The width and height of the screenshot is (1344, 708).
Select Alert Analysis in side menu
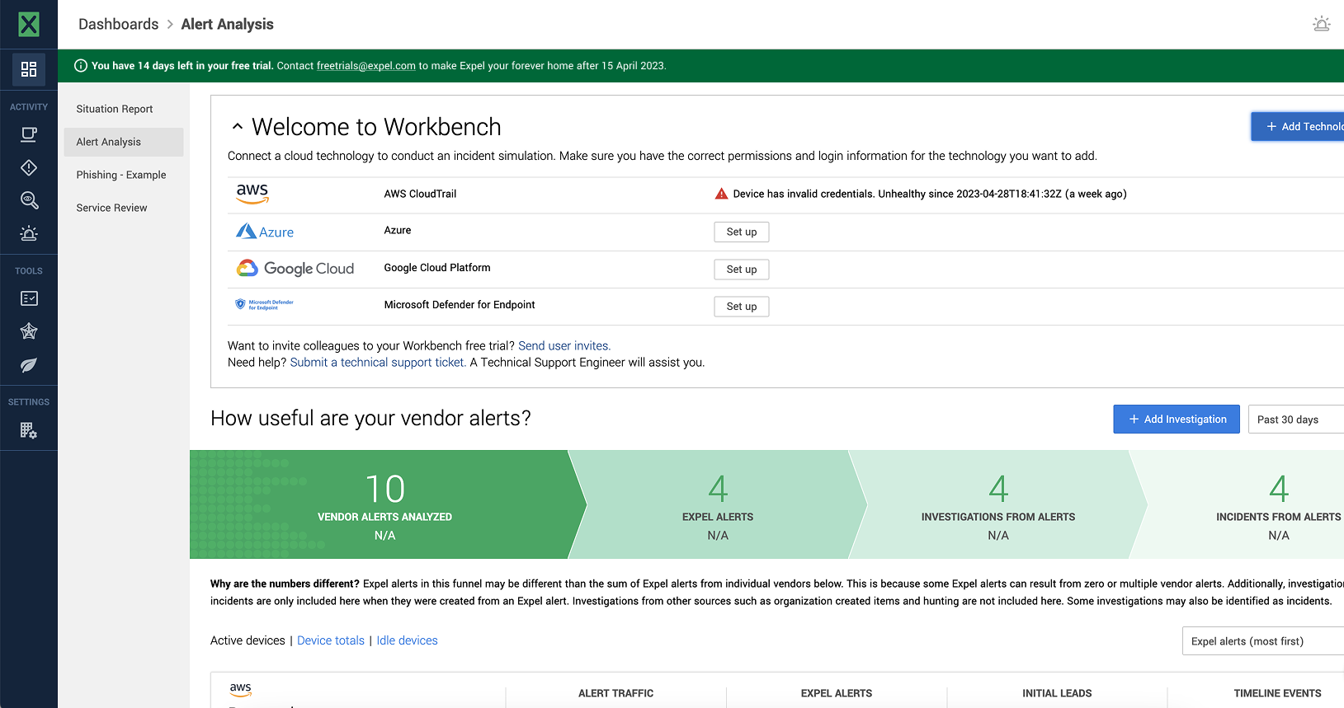click(x=124, y=142)
